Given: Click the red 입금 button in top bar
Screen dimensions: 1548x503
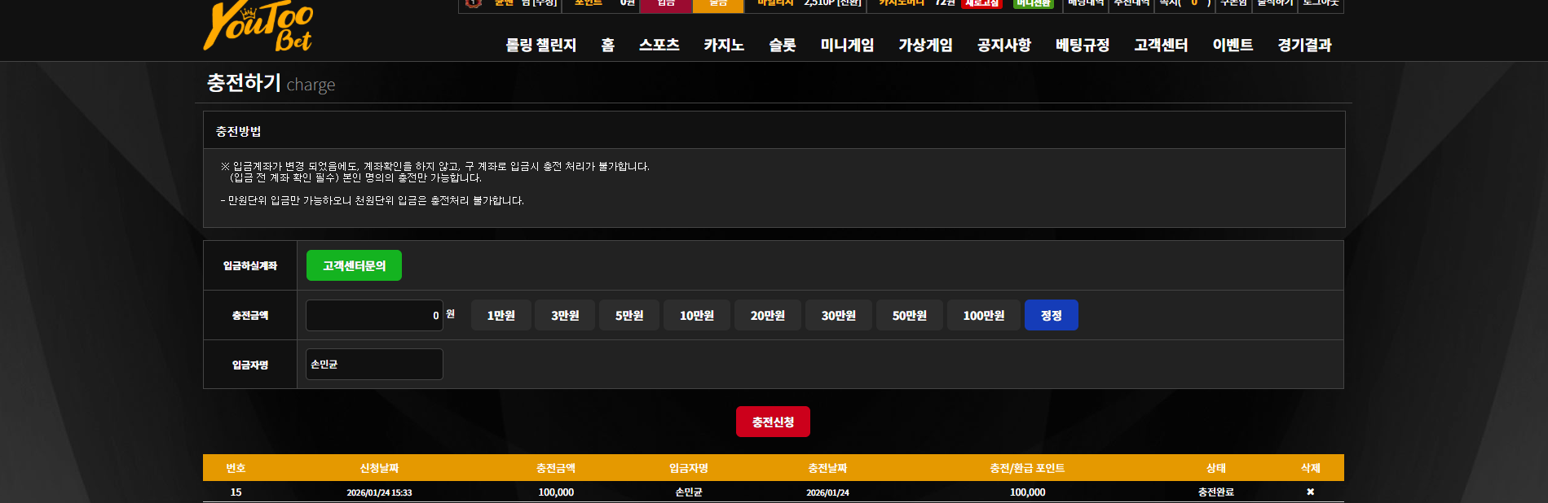Looking at the screenshot, I should (x=666, y=5).
